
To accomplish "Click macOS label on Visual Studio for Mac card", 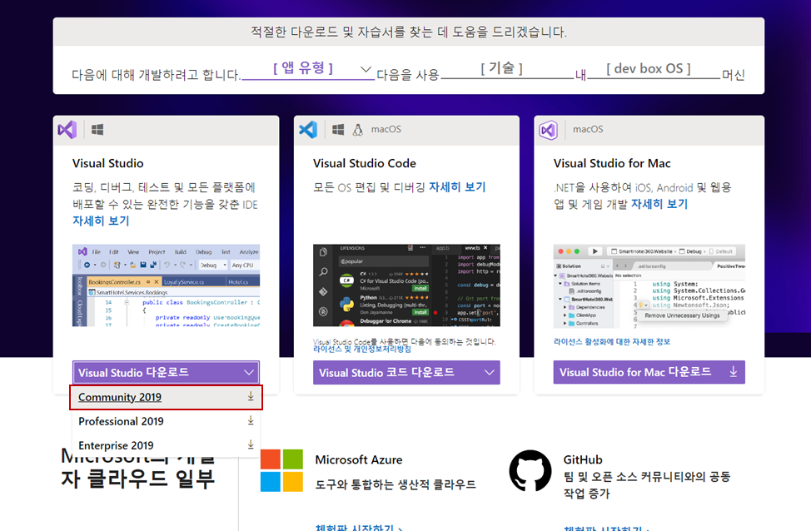I will coord(588,129).
